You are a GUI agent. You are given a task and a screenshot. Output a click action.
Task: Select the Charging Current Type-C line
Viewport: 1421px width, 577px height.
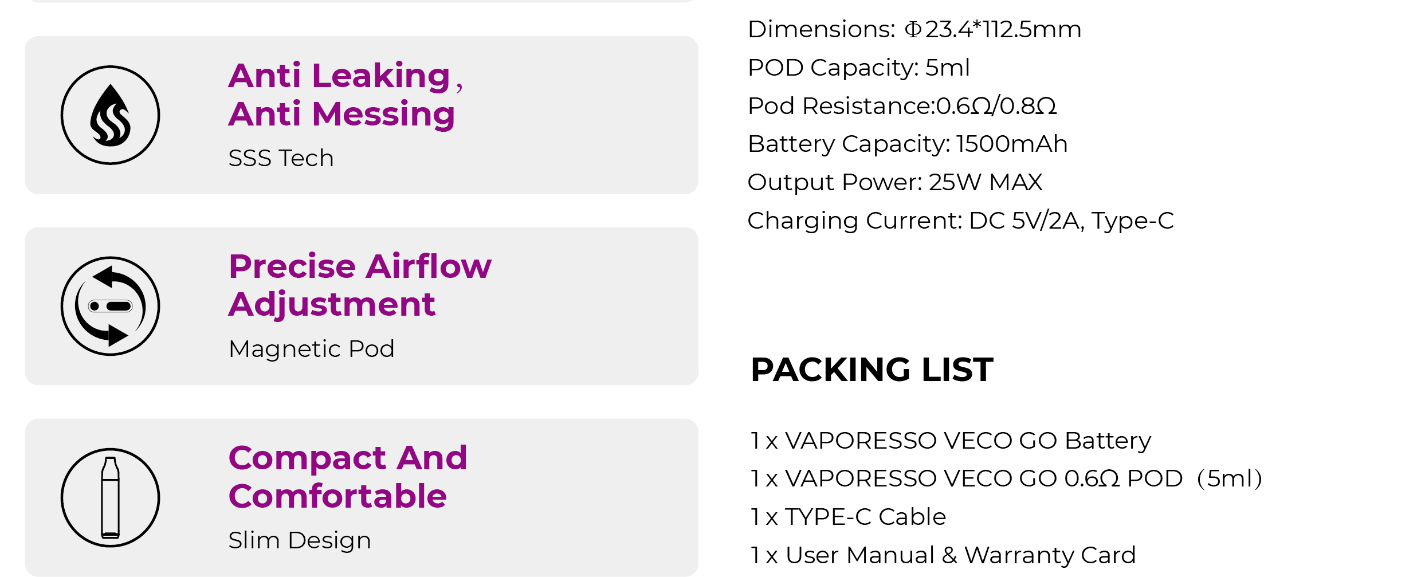point(961,221)
